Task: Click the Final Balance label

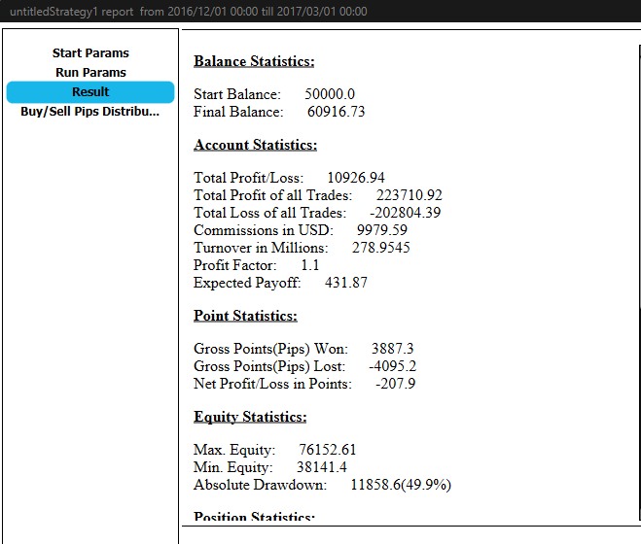Action: (238, 112)
